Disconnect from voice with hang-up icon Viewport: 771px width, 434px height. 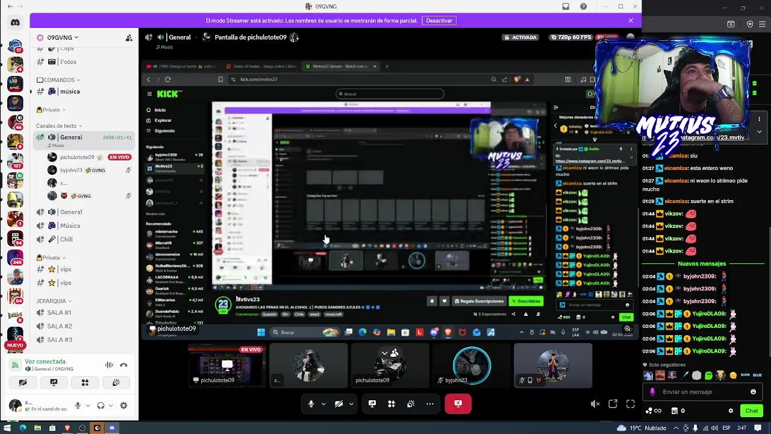click(123, 365)
